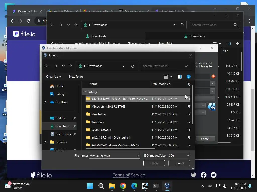The height and width of the screenshot is (192, 257).
Task: Switch to the first Downloads tab in Explorer
Action: [96, 36]
